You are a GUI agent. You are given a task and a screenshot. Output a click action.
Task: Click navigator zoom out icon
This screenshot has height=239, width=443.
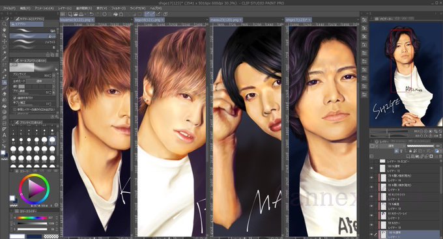tap(422, 132)
